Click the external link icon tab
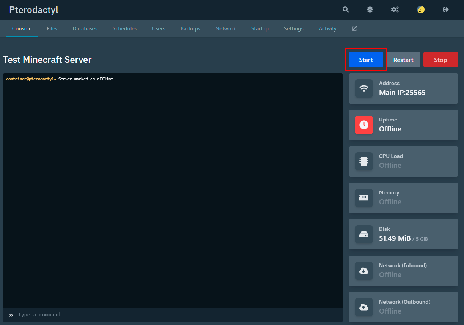 (354, 28)
